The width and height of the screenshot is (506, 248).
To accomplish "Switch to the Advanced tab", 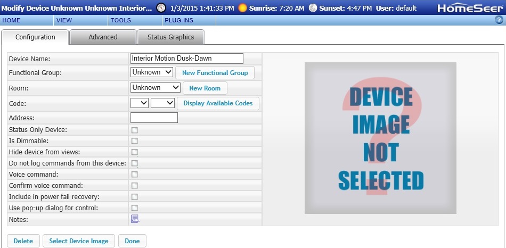I will (103, 37).
